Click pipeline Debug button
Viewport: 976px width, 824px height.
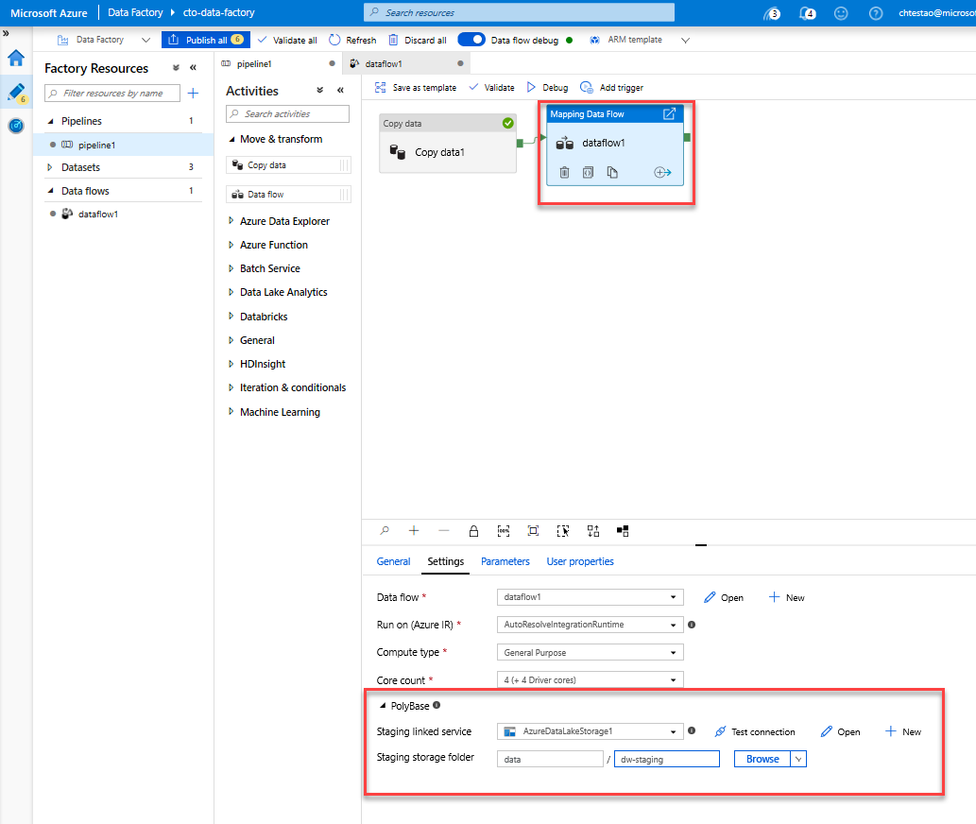[547, 88]
